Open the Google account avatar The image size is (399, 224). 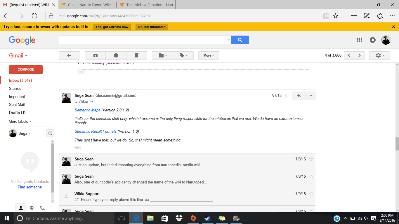(386, 40)
